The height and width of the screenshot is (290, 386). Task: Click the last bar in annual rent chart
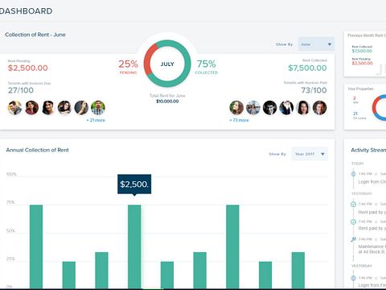[x=298, y=270]
